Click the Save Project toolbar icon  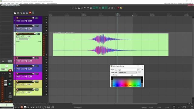click(x=79, y=8)
